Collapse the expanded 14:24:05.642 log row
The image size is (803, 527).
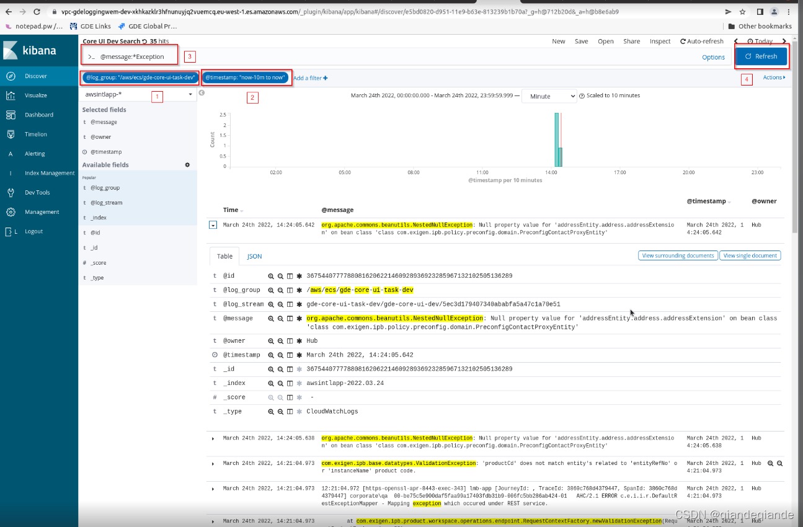[x=213, y=226]
